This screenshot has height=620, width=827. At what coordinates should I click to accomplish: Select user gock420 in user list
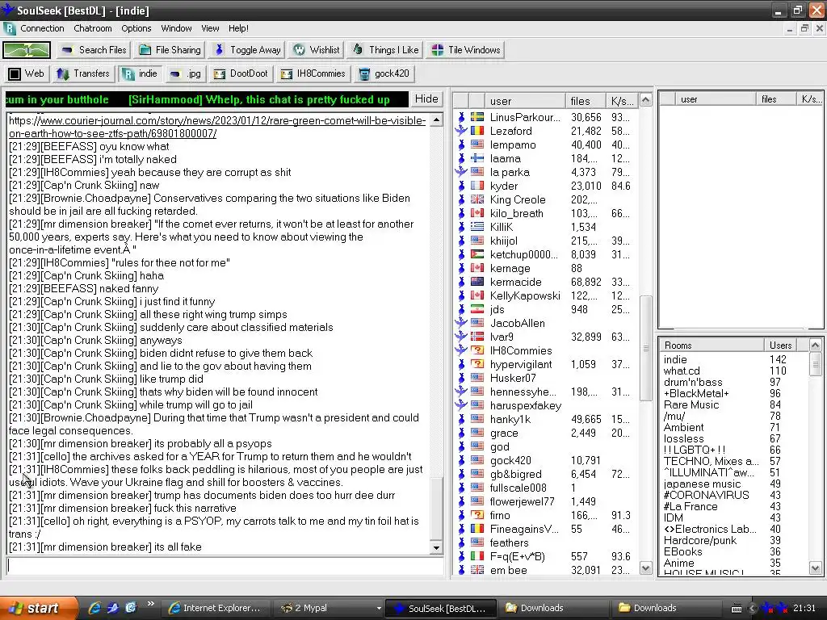pyautogui.click(x=510, y=459)
